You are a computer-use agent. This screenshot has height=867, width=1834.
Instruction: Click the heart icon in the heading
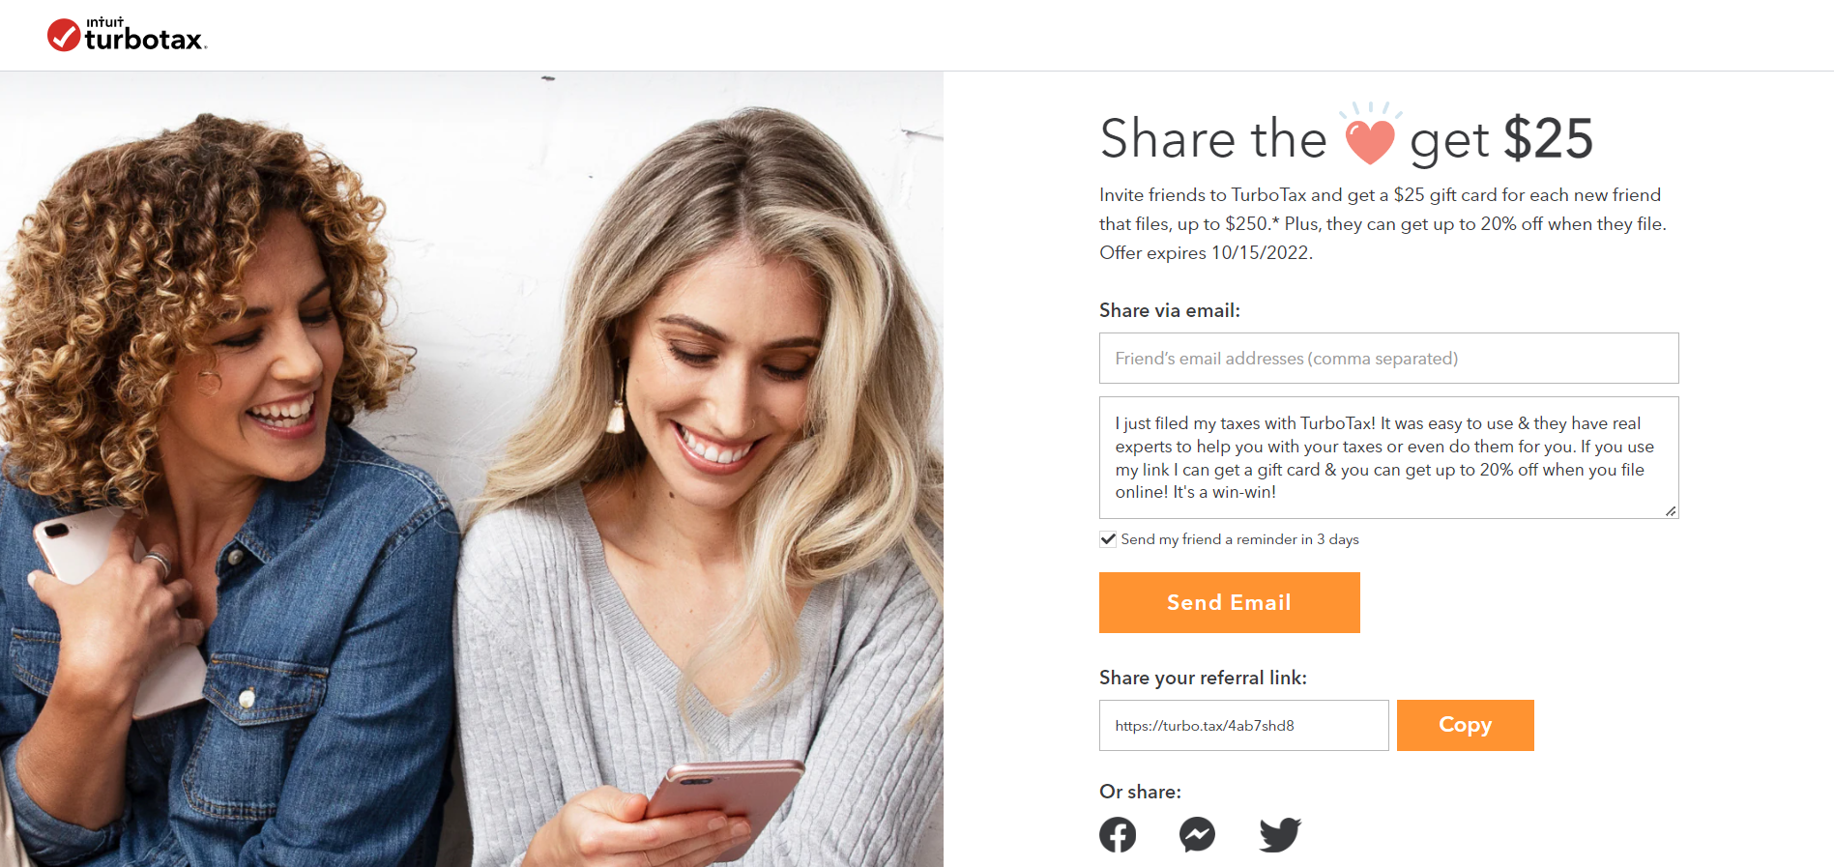coord(1370,134)
